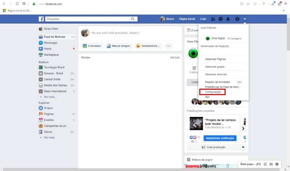Click the Sentimento/atividade button

pyautogui.click(x=148, y=46)
